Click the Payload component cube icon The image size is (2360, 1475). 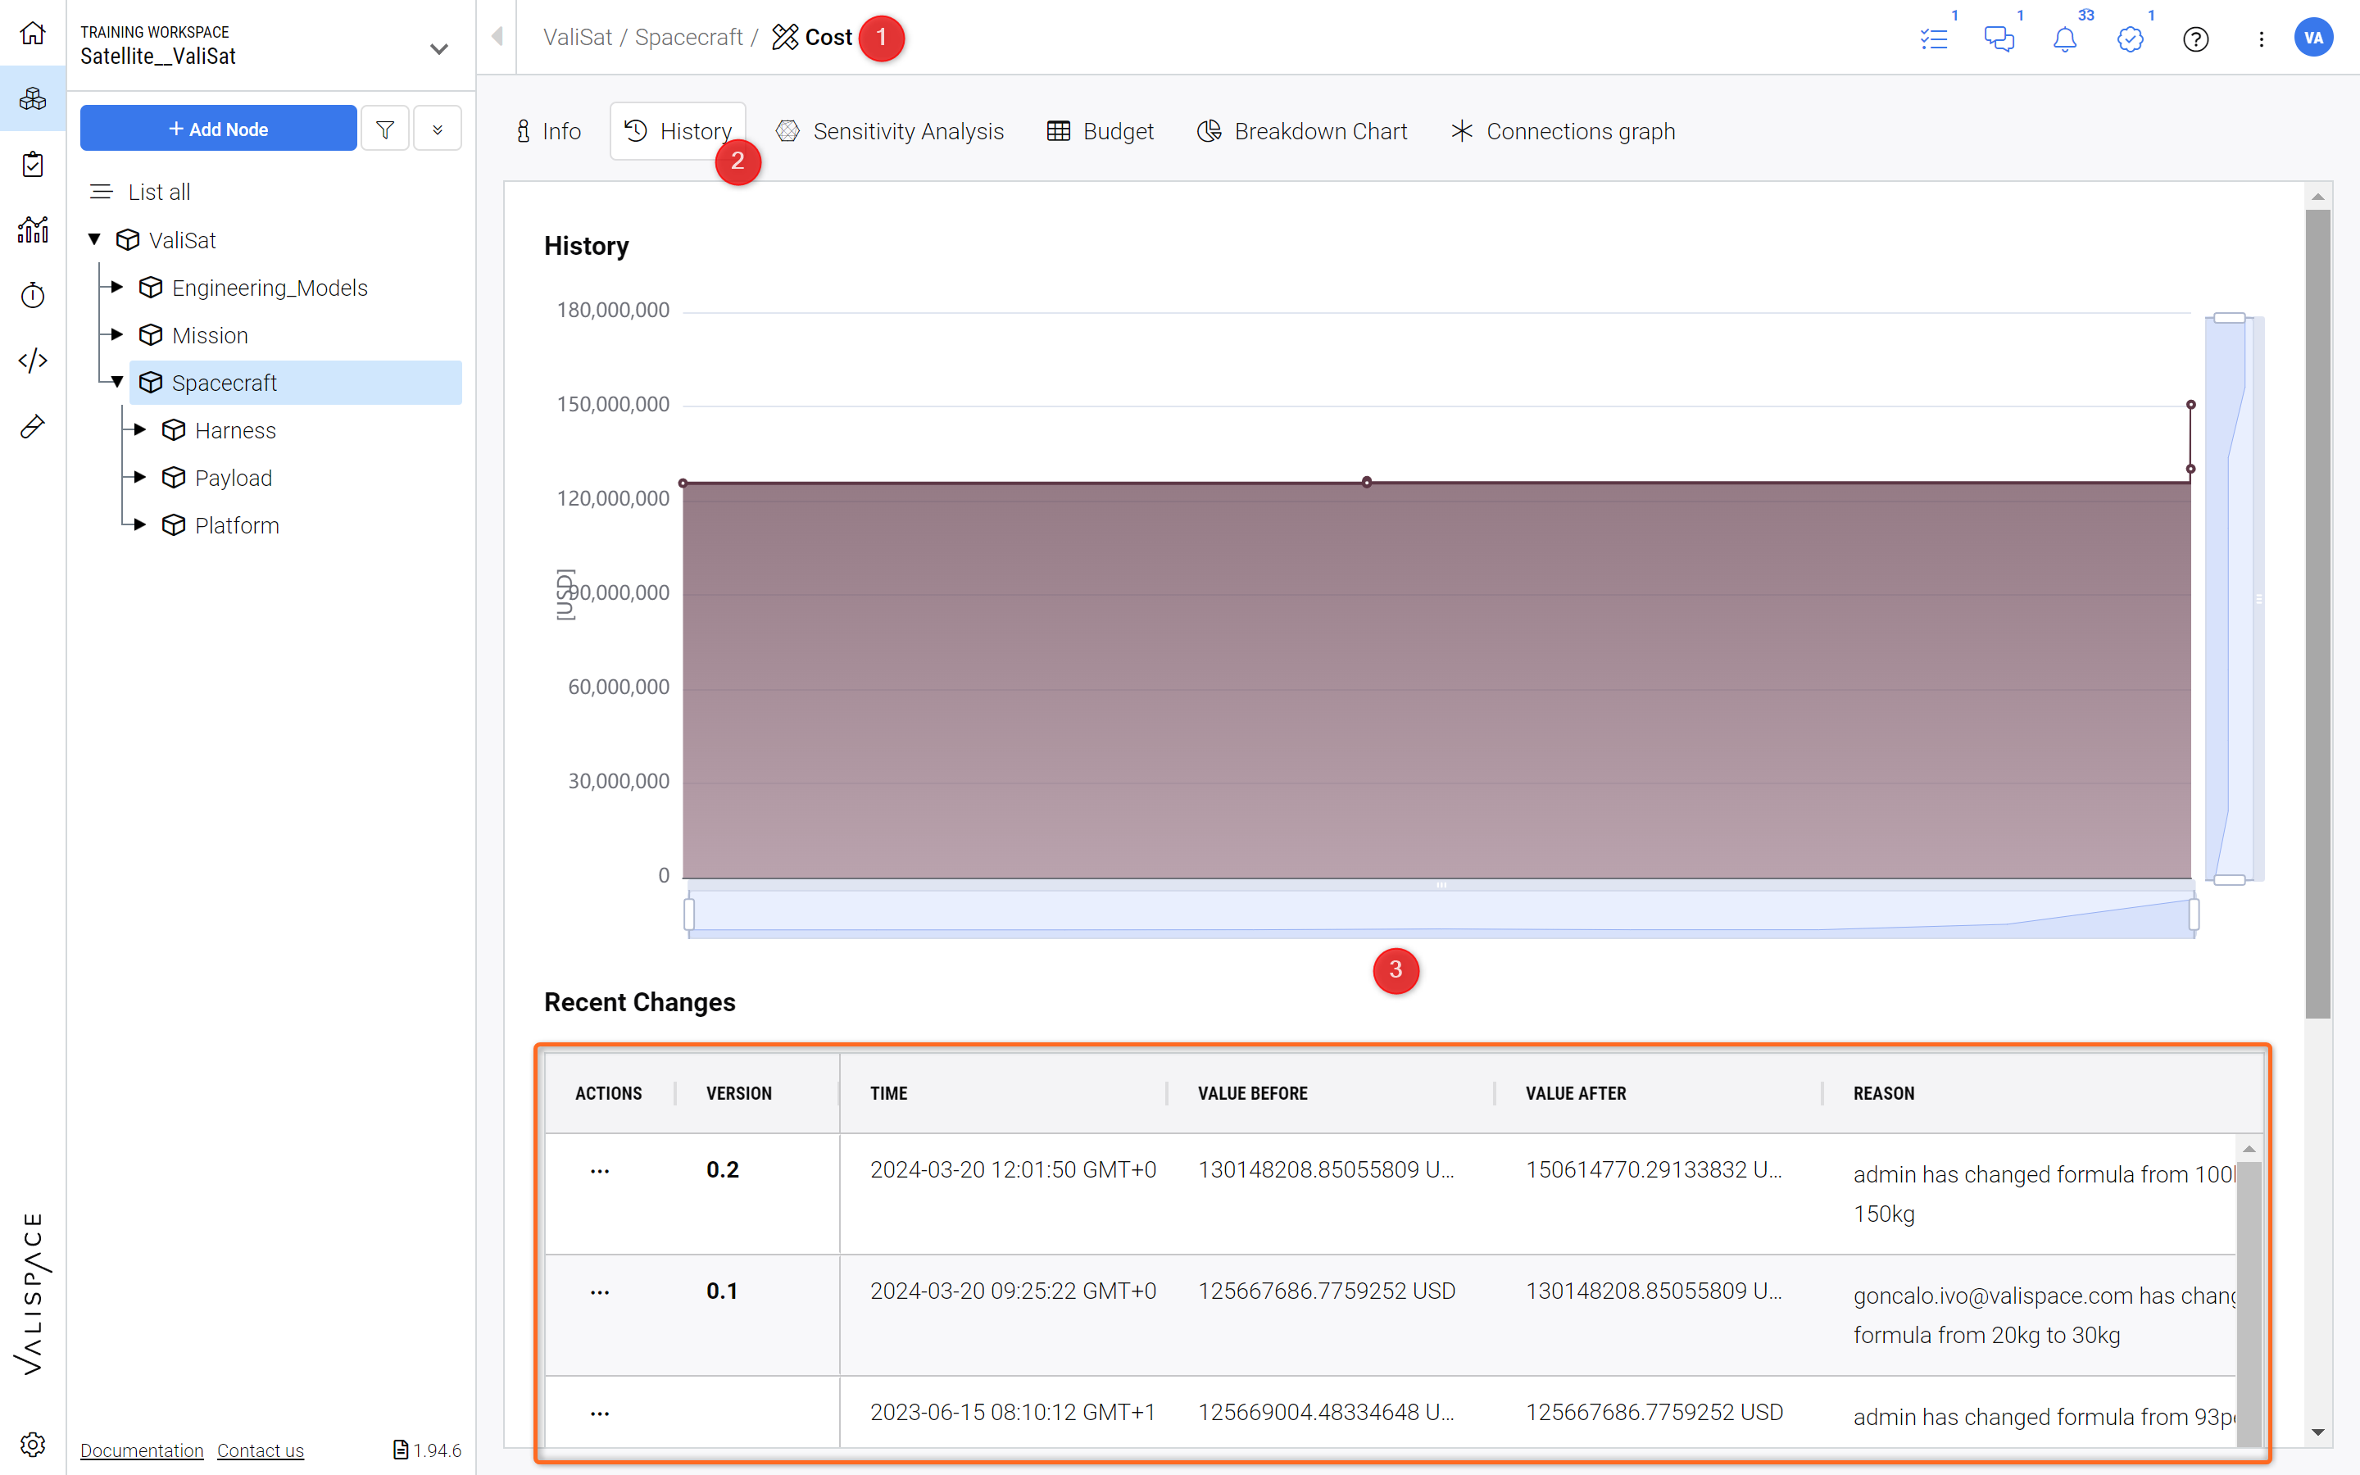[174, 478]
